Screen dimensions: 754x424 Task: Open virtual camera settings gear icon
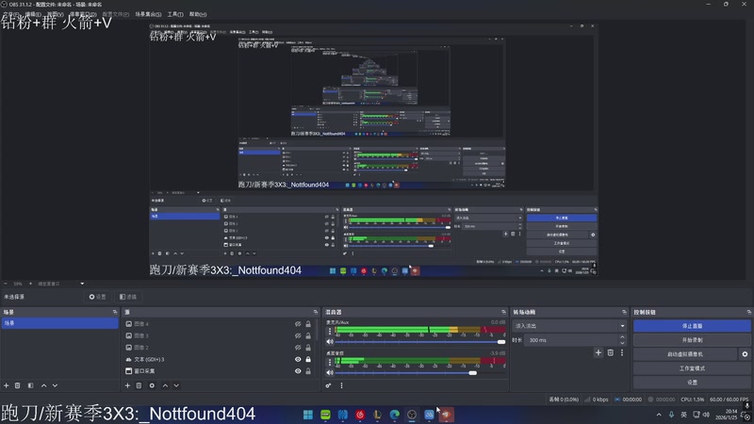[x=745, y=354]
